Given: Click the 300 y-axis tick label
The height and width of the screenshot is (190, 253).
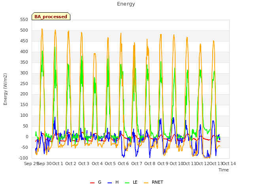Looking at the screenshot, I should point(24,73).
